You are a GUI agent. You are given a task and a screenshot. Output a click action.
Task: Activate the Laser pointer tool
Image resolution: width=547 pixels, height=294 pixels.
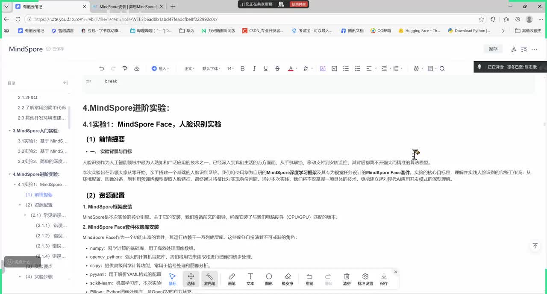[x=209, y=279]
